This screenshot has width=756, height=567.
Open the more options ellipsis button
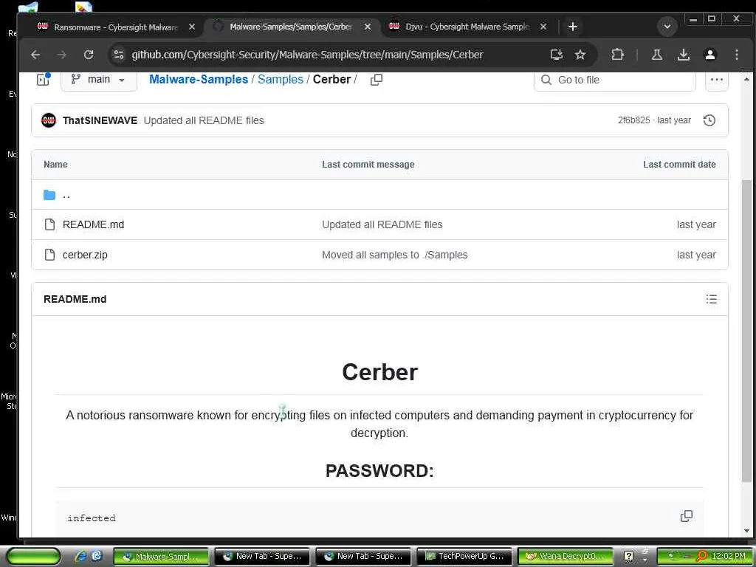[716, 80]
